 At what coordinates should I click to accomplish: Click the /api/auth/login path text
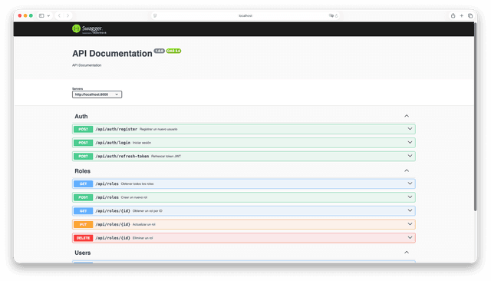click(x=113, y=143)
